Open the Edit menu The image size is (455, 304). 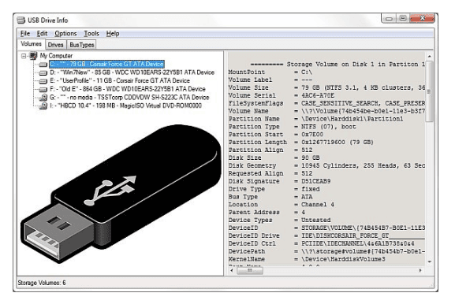(x=42, y=34)
